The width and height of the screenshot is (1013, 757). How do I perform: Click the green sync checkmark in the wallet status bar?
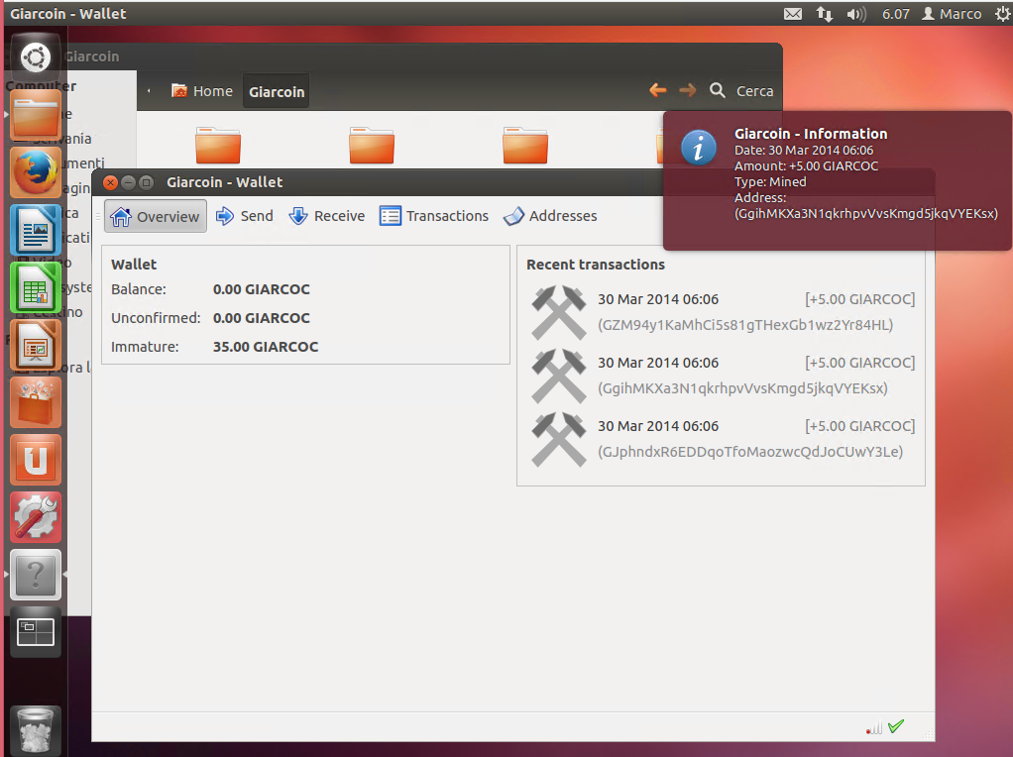[896, 726]
